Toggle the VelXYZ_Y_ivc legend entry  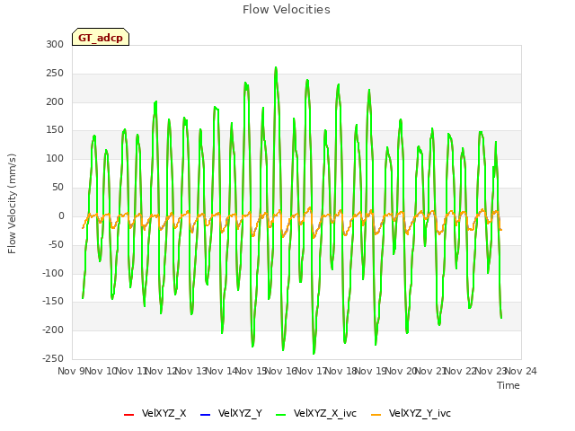coord(411,413)
